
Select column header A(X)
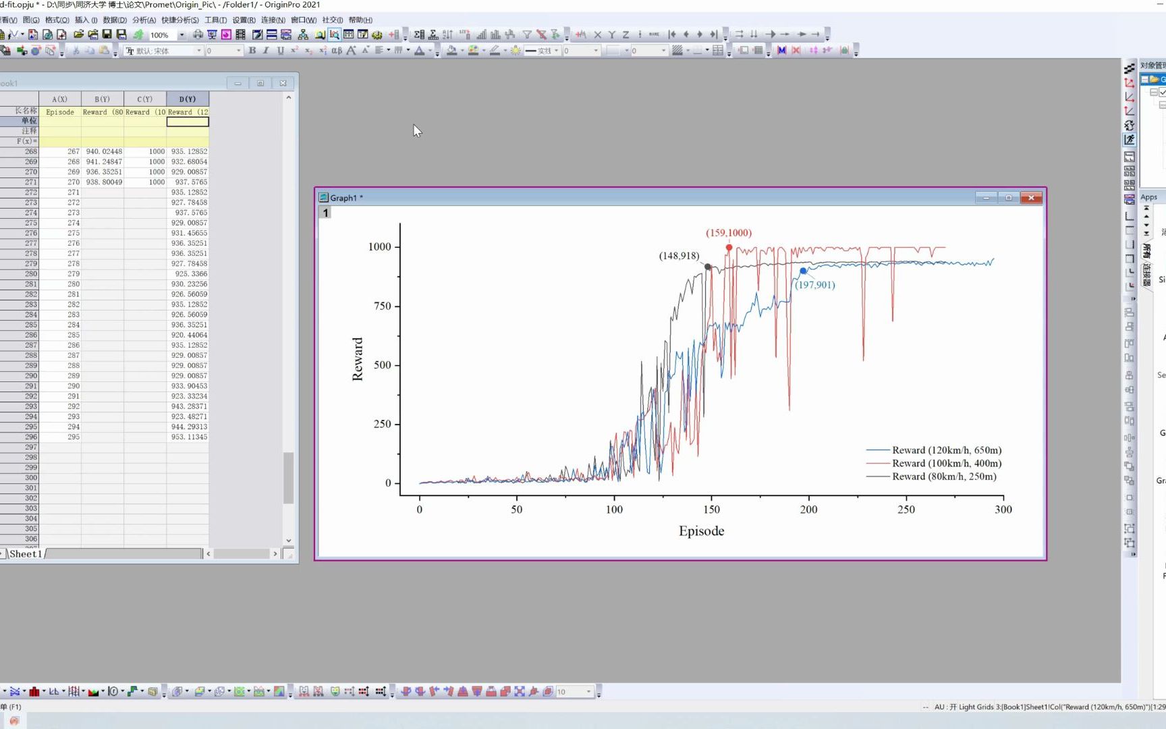click(60, 99)
